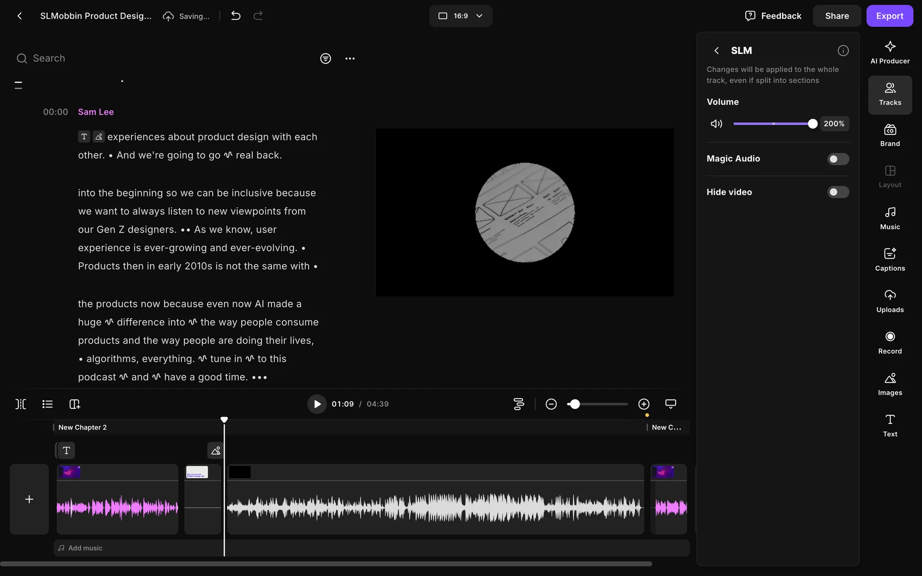Click the undo arrow icon
This screenshot has width=922, height=576.
(x=235, y=16)
